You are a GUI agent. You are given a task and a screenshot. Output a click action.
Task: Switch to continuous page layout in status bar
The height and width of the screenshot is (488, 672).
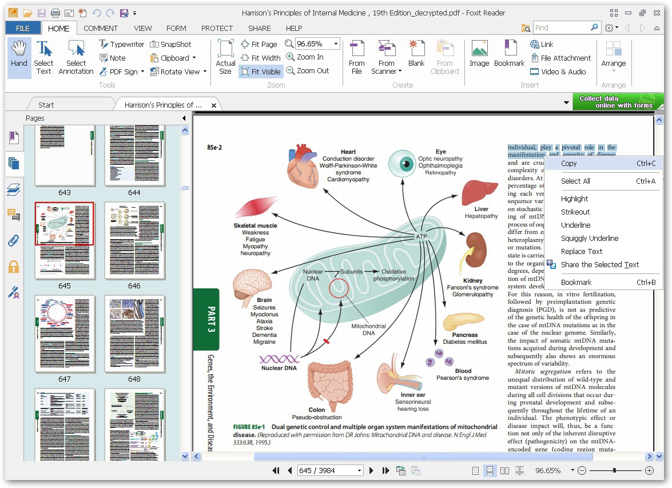(x=490, y=471)
